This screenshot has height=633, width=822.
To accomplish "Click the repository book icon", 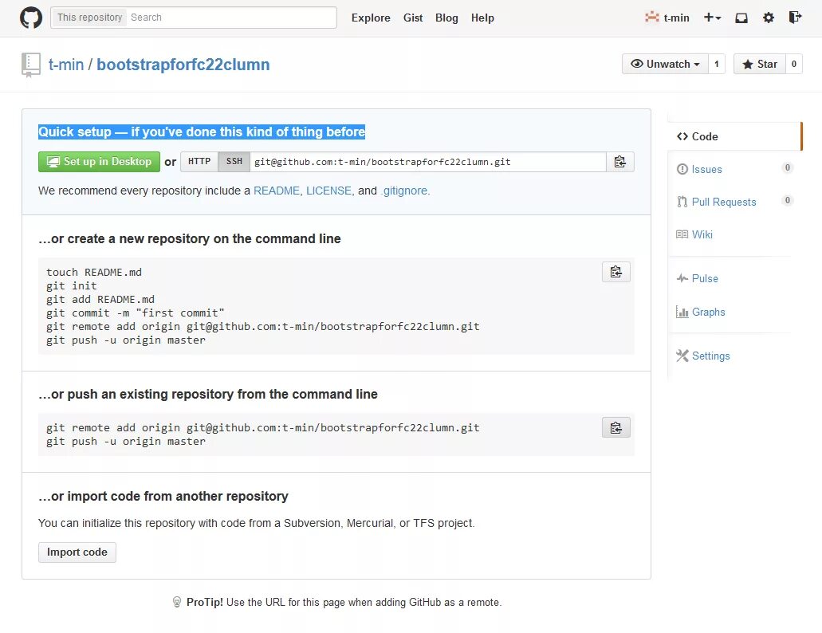I will [31, 65].
